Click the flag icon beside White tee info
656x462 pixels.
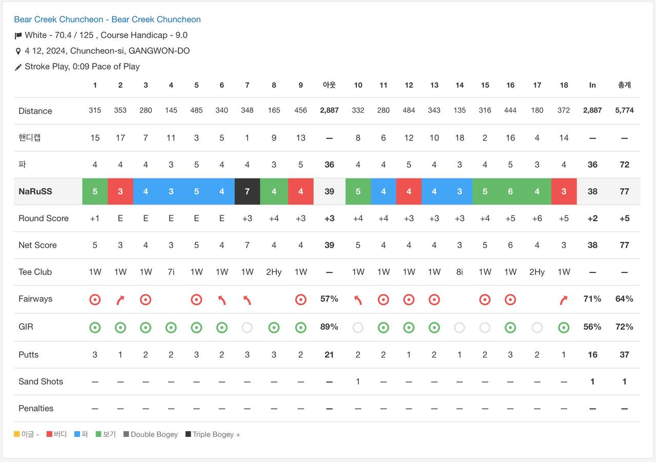coord(18,36)
